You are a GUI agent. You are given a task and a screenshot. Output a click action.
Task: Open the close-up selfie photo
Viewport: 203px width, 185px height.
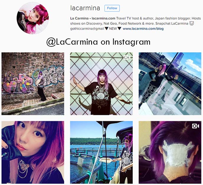tap(33, 152)
